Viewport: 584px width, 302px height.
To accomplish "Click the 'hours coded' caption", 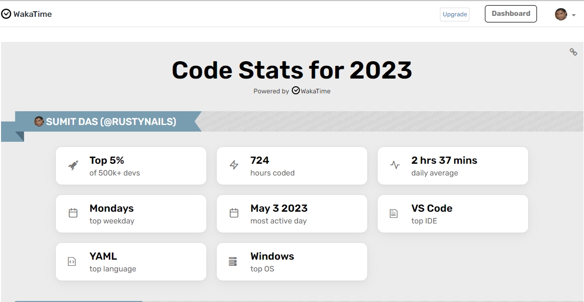I will (273, 173).
